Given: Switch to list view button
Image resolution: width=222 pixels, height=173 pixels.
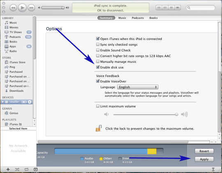Looking at the screenshot, I should [x=159, y=8].
